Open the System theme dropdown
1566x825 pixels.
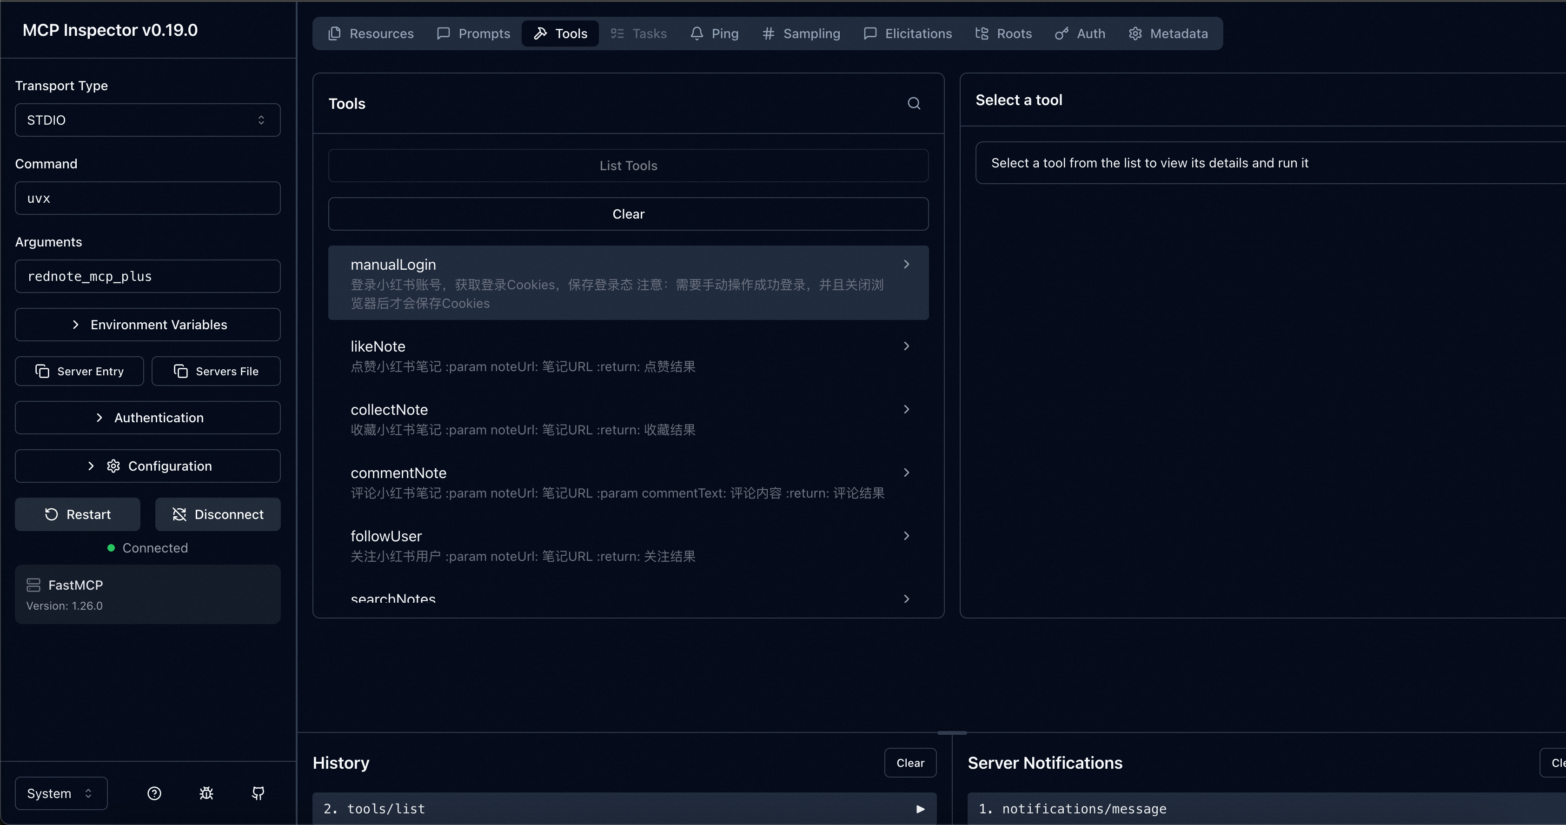click(x=61, y=793)
